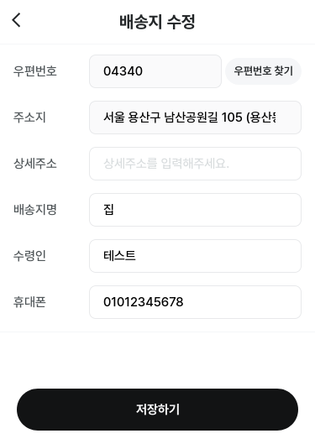The height and width of the screenshot is (444, 315).
Task: Go back using the left arrow icon
Action: click(17, 20)
